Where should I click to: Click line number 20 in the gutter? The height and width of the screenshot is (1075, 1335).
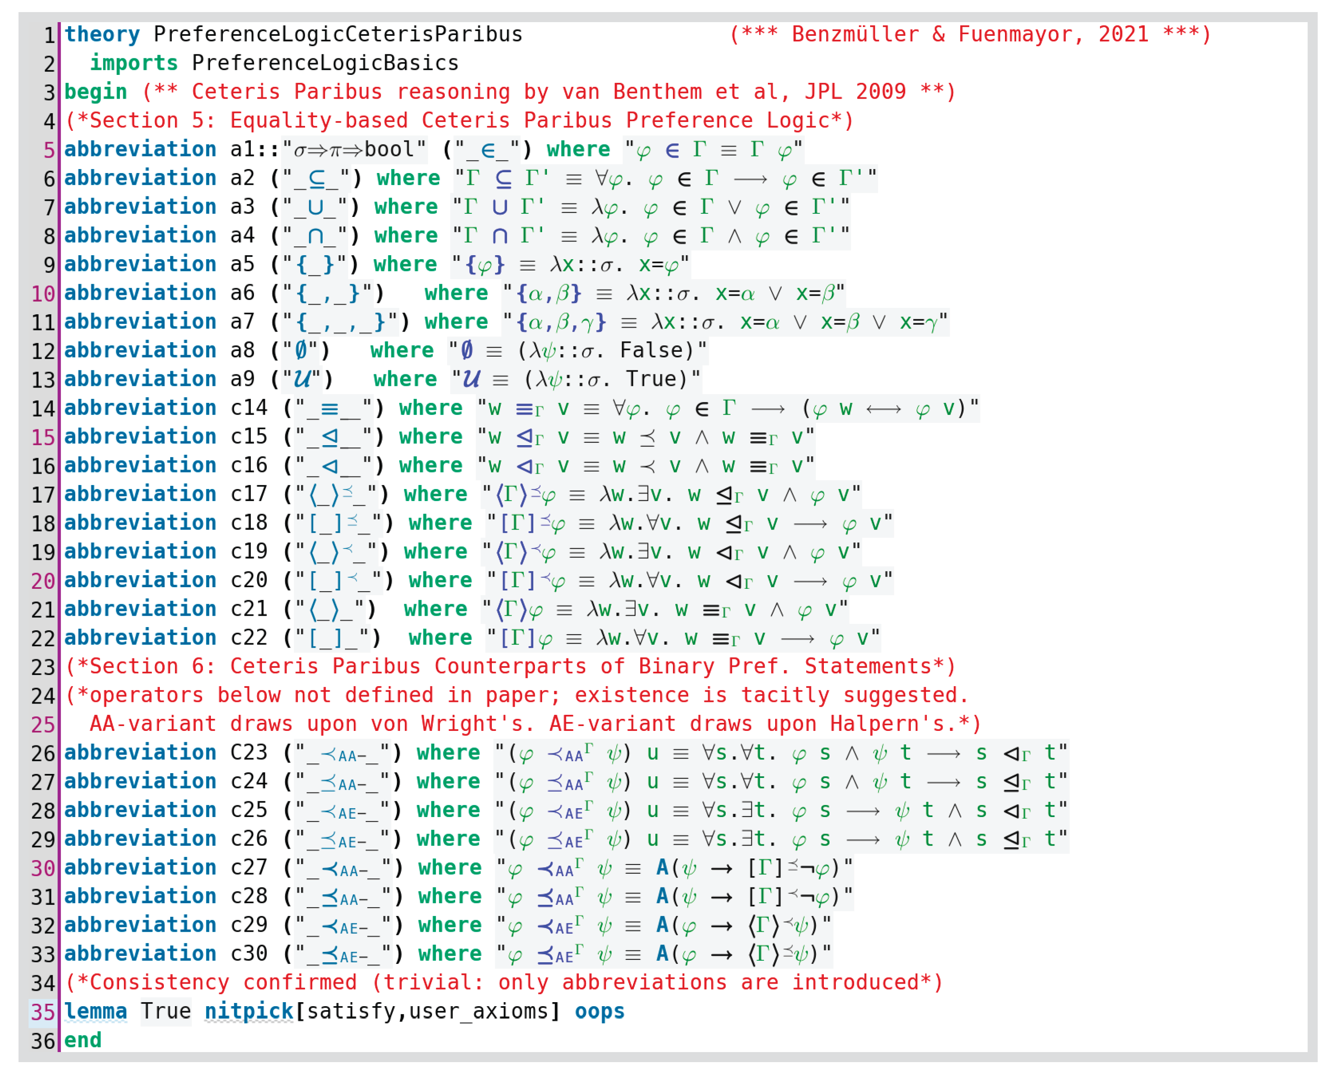click(43, 581)
